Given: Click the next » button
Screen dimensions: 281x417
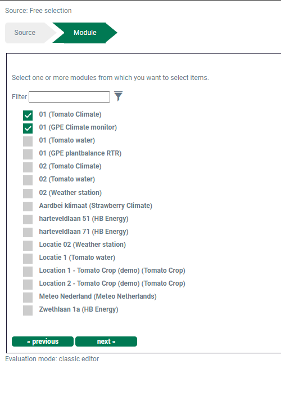Looking at the screenshot, I should tap(106, 341).
